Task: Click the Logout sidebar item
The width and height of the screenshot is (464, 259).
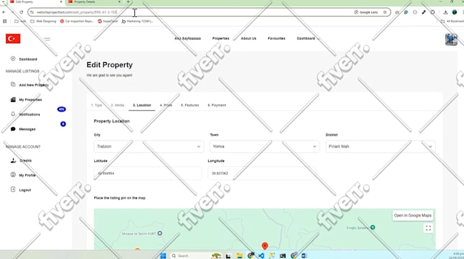Action: (x=25, y=190)
